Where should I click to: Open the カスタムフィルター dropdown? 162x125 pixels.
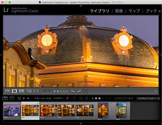tap(148, 98)
